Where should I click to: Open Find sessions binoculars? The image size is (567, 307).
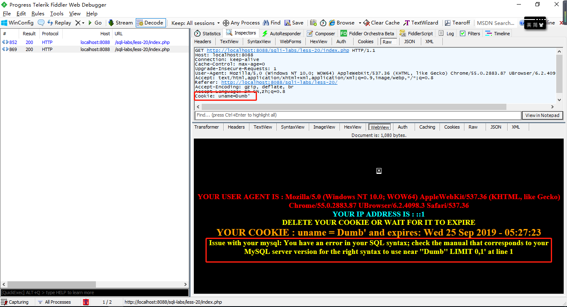pos(271,23)
